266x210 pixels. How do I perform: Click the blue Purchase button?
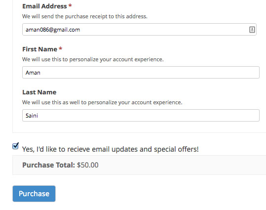tap(34, 194)
